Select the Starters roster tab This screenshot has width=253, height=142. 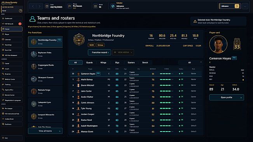(131, 62)
